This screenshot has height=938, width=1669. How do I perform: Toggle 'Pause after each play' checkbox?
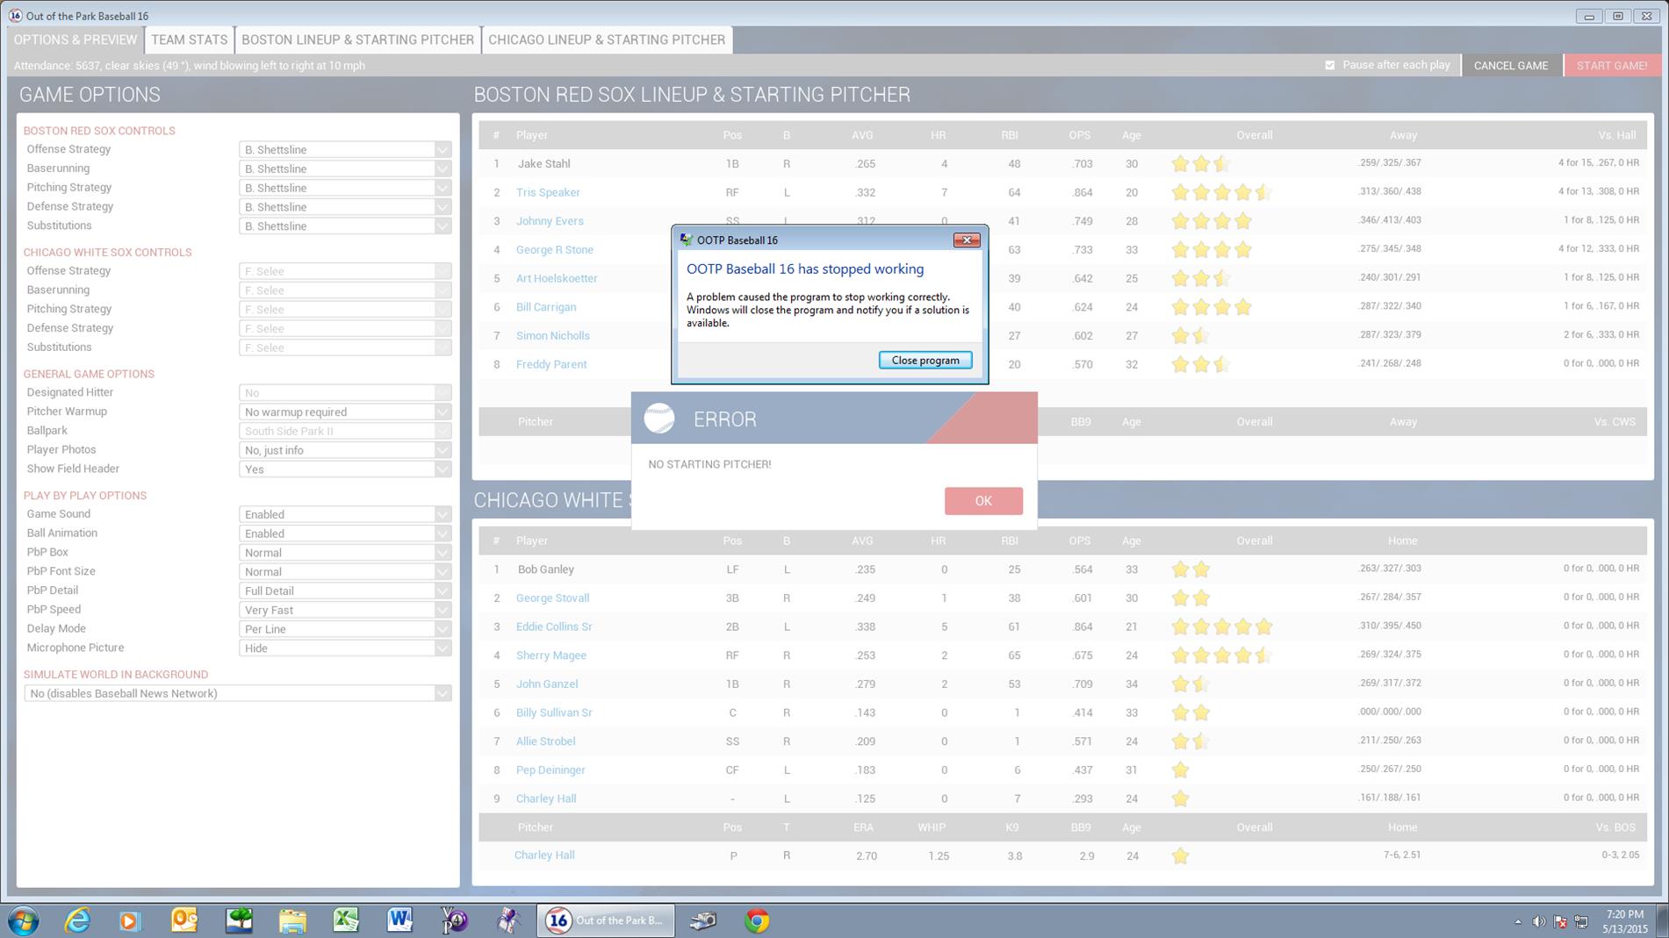pyautogui.click(x=1330, y=65)
